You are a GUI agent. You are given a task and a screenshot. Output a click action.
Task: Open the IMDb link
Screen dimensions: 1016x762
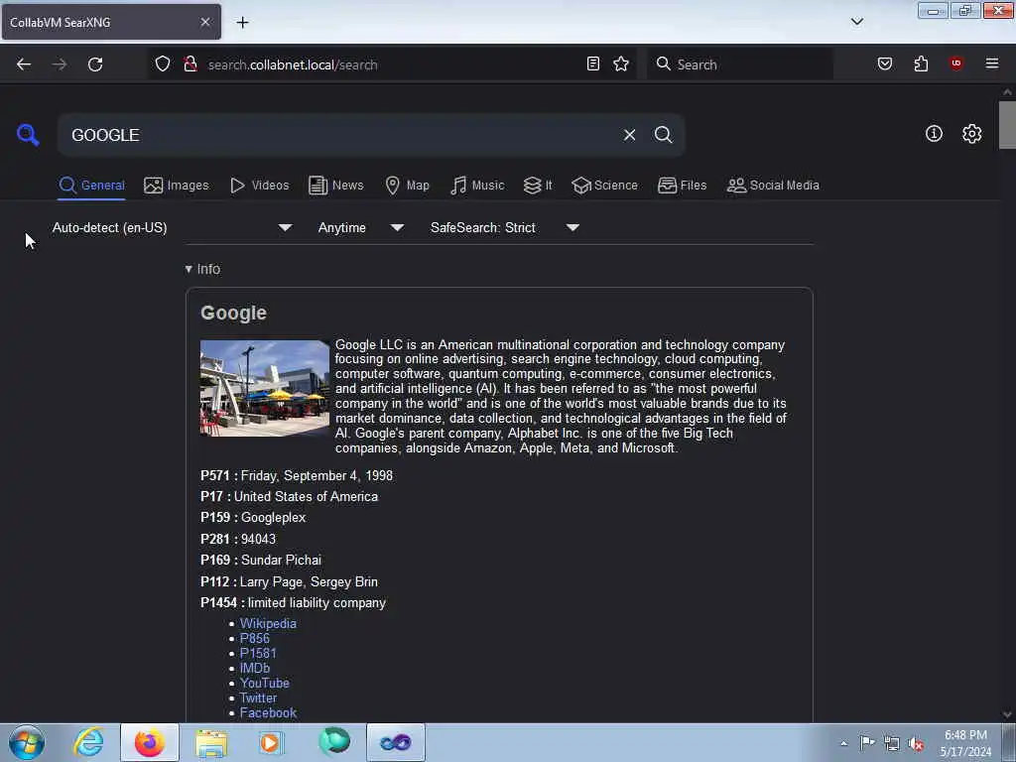(x=255, y=668)
